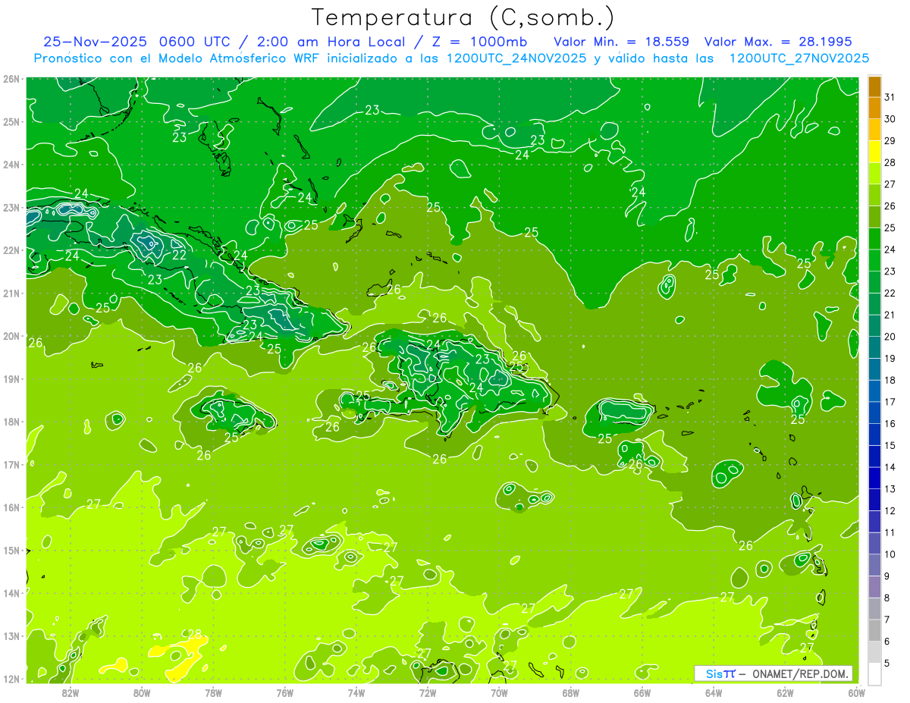Click the valid-until time "1200UTC_27NOV2025"
The width and height of the screenshot is (910, 703).
799,58
